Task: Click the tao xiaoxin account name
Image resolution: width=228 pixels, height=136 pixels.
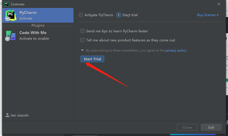Action: click(20, 115)
